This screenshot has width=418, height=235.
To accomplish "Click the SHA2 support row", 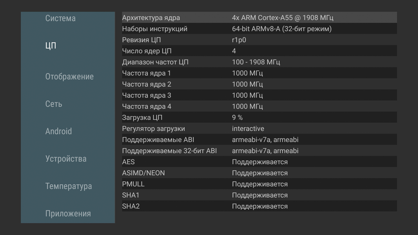I will (x=259, y=206).
